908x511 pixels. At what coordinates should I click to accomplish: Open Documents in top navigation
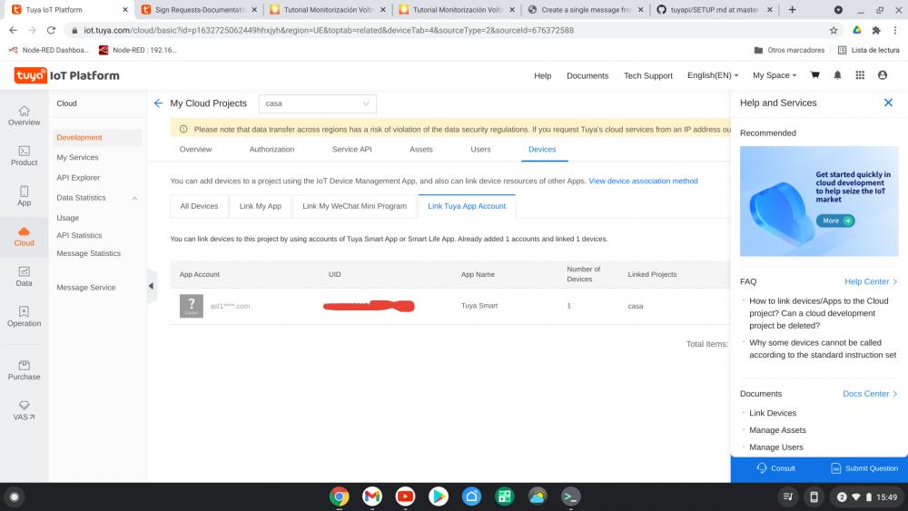[x=587, y=76]
